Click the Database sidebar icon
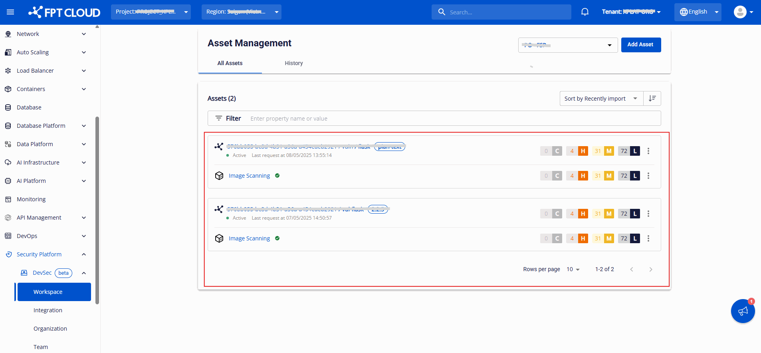Screen dimensions: 761x353 [8, 107]
